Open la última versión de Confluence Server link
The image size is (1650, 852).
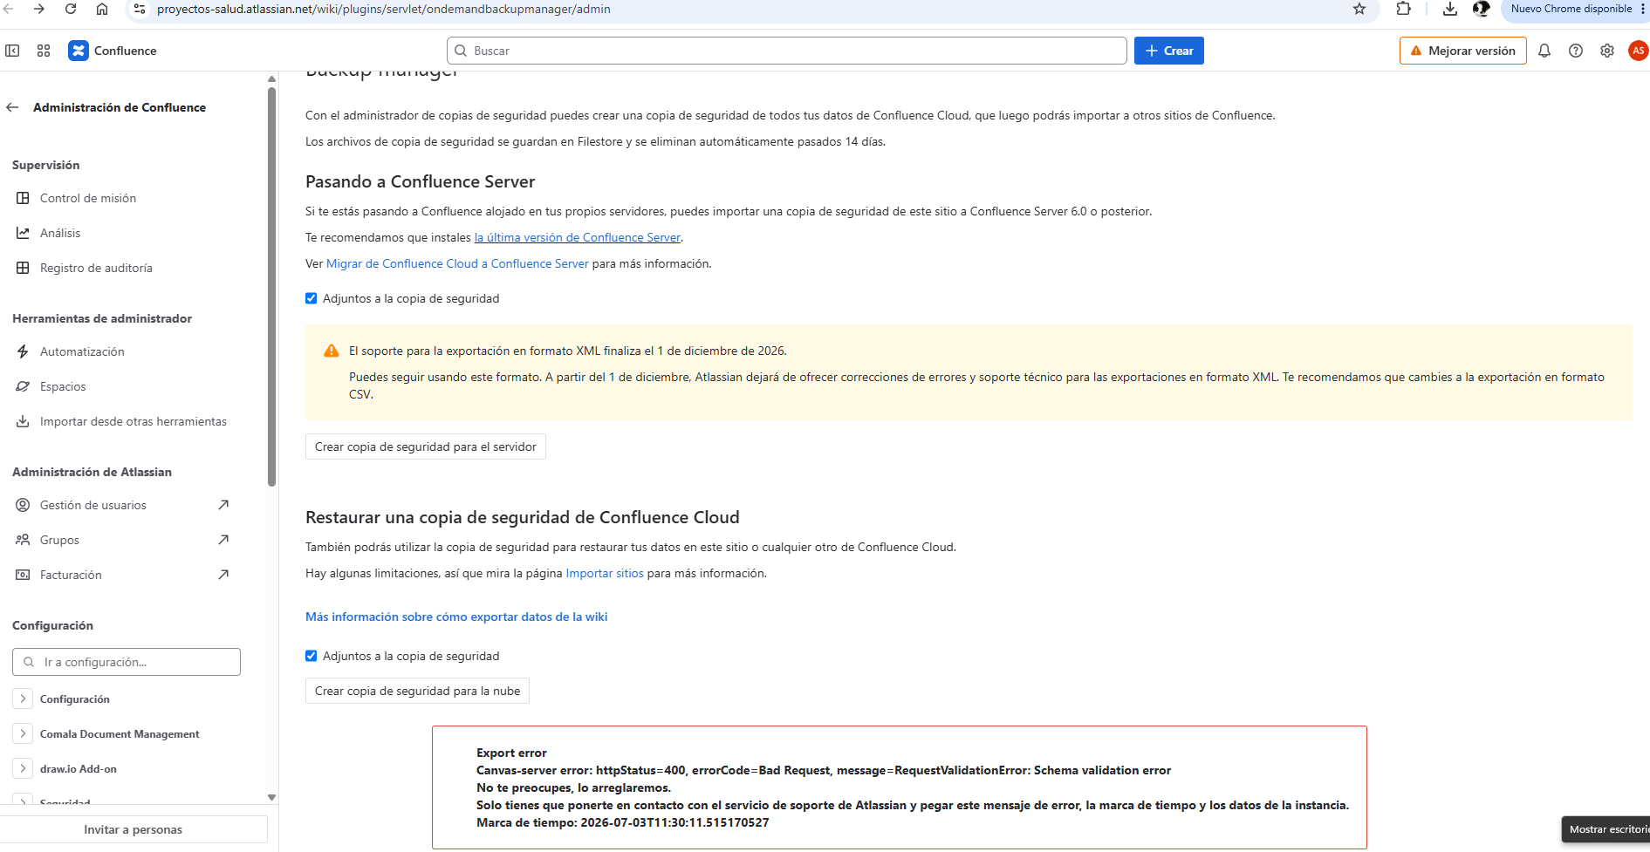click(x=577, y=237)
